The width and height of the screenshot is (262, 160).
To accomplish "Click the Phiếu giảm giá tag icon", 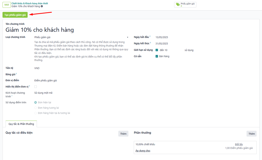I will pos(178,5).
